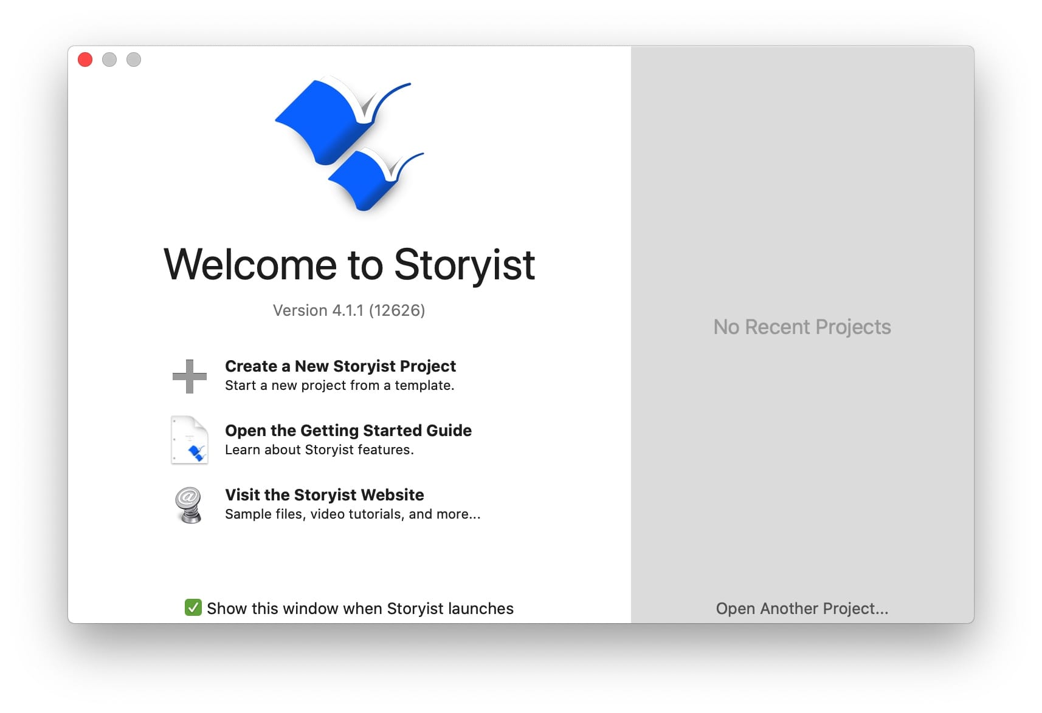Choose "Visit the Storyist Website" heading
The width and height of the screenshot is (1042, 713).
tap(324, 495)
